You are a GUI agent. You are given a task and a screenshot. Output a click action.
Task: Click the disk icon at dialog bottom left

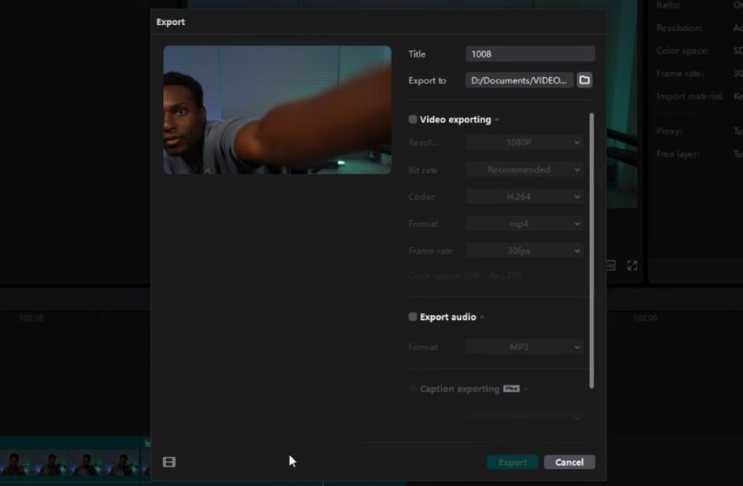169,461
